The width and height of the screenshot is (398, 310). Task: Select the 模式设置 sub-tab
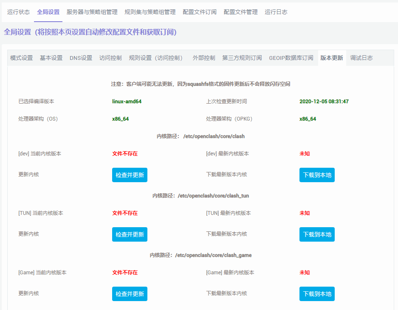pyautogui.click(x=21, y=58)
